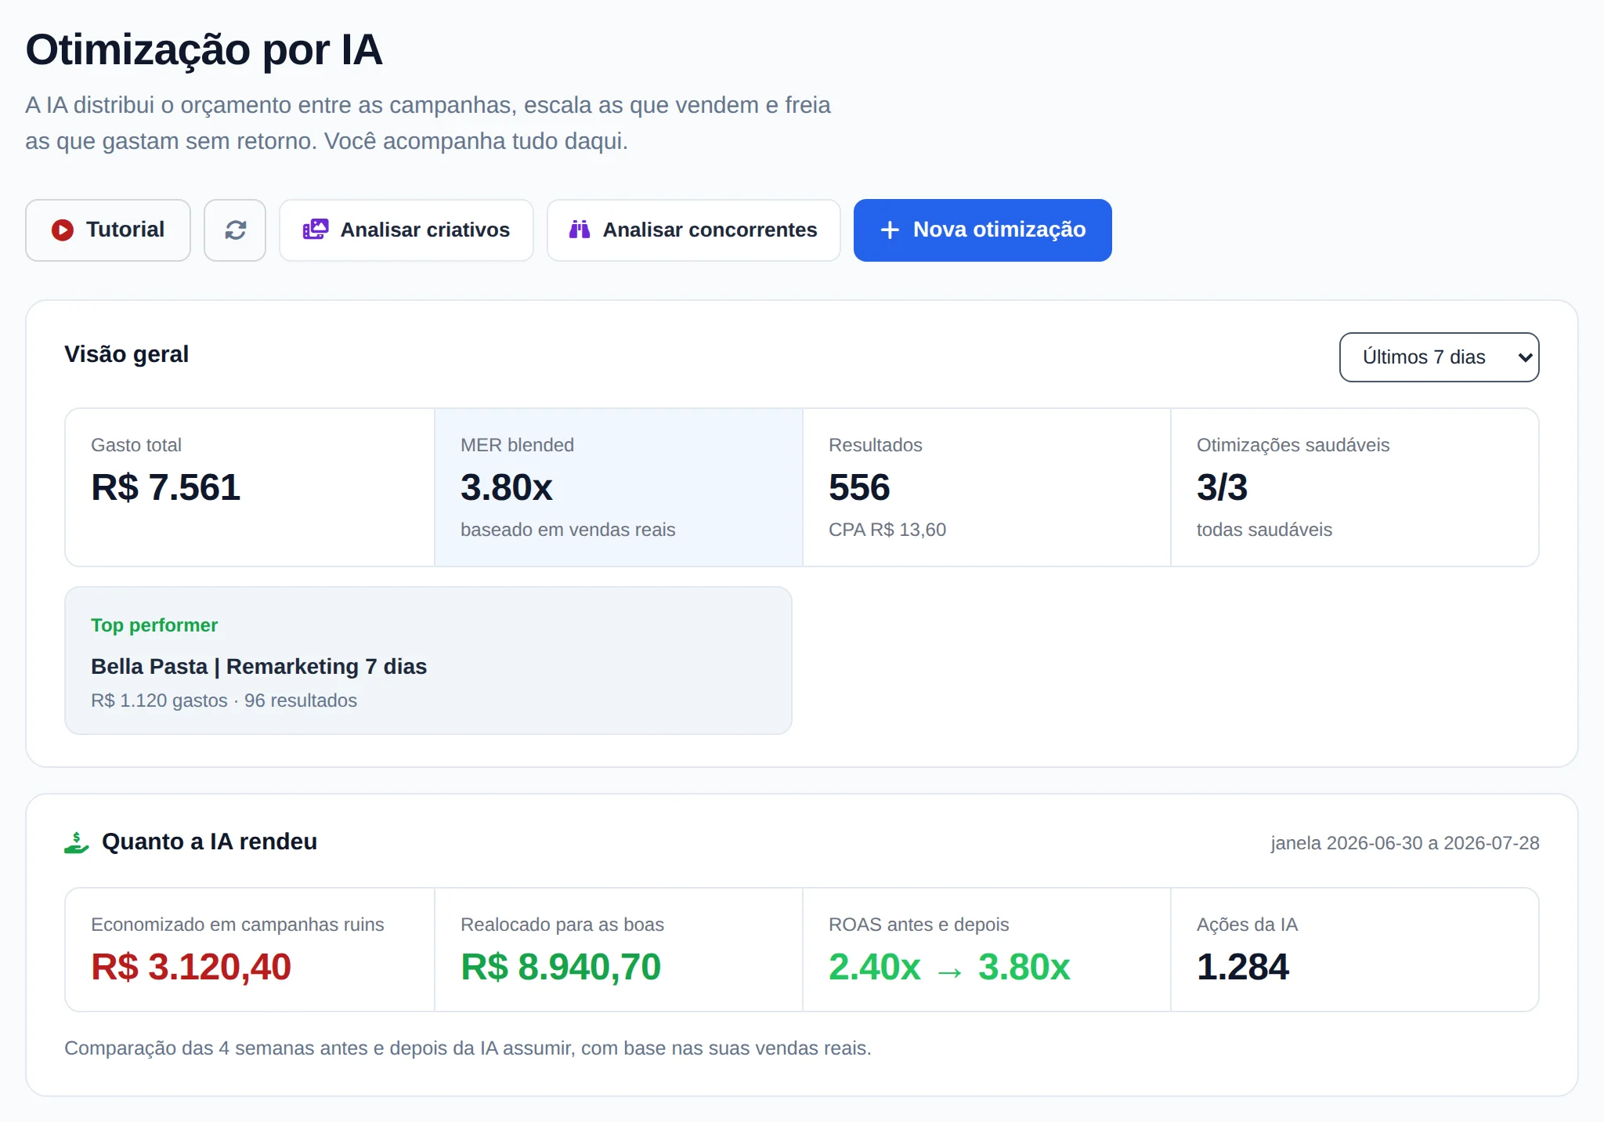Click 'baseado em vendas reais' caption

point(568,530)
